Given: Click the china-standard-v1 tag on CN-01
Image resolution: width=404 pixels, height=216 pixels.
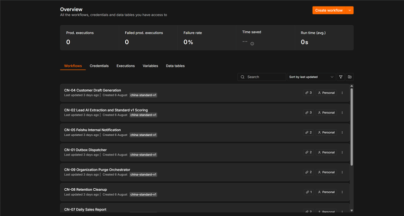Looking at the screenshot, I should point(143,155).
